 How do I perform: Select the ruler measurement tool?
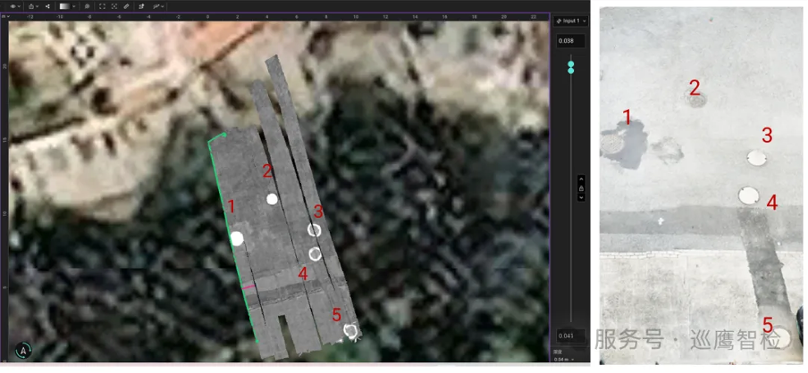tap(126, 5)
